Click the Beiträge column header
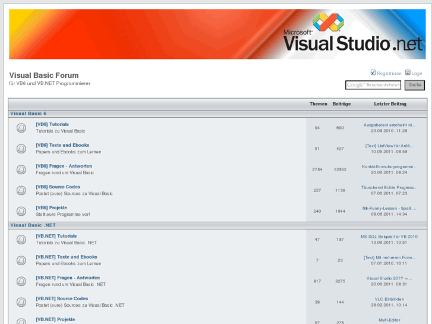Screen dimensions: 432x324 [341, 104]
